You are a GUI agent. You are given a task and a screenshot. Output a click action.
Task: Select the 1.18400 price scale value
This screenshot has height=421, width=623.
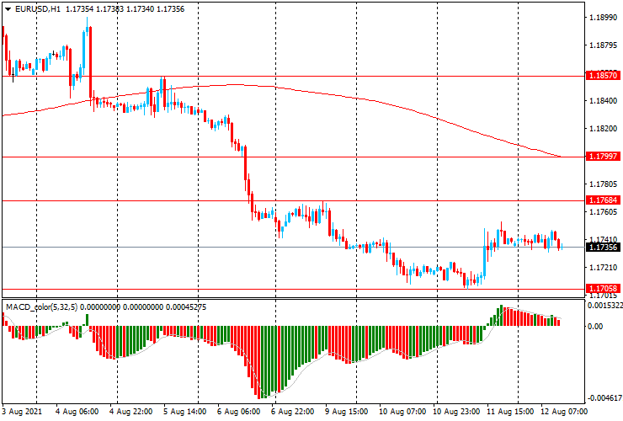[x=604, y=101]
